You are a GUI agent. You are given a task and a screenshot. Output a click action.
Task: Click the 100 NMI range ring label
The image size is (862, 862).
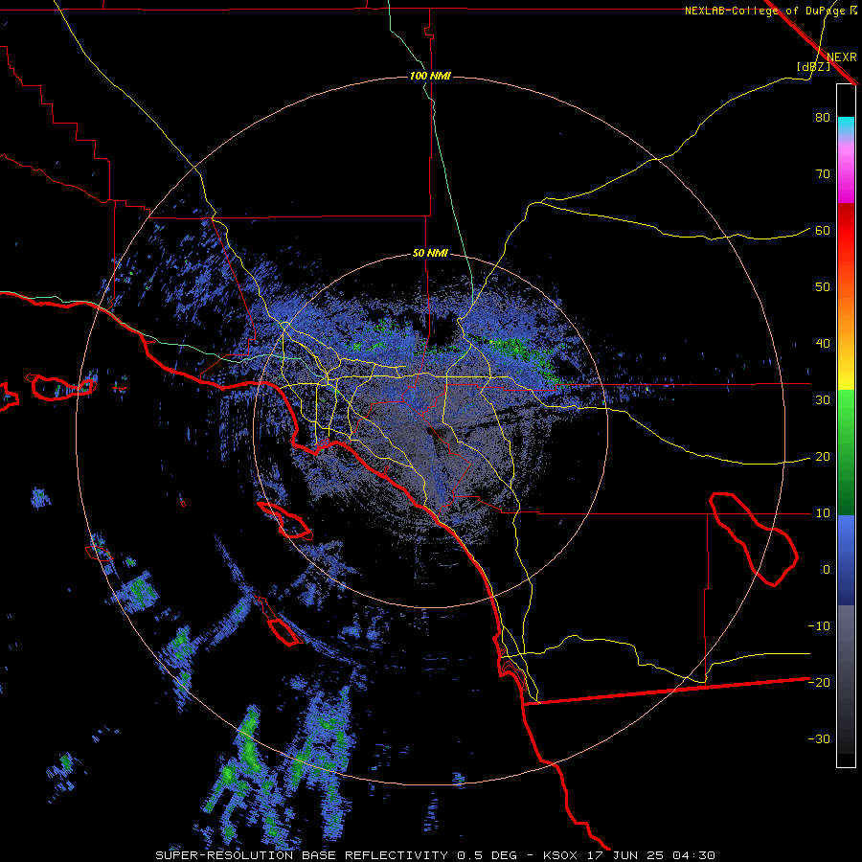tap(430, 76)
